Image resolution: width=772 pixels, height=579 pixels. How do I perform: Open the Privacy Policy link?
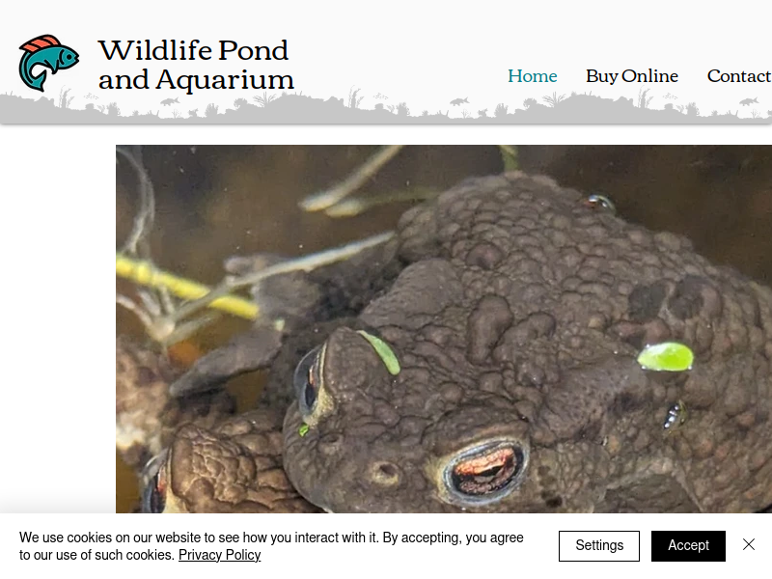pos(220,555)
